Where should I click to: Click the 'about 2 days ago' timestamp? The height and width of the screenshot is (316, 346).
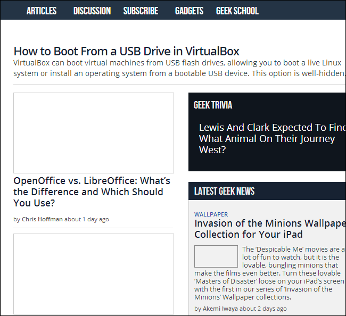tap(263, 309)
